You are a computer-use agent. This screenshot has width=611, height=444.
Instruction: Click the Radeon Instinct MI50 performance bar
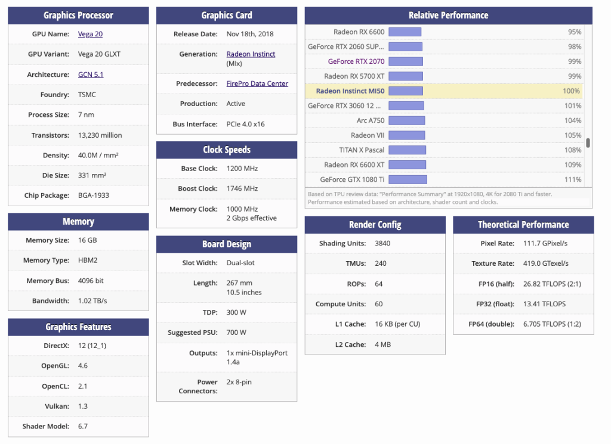[x=406, y=91]
